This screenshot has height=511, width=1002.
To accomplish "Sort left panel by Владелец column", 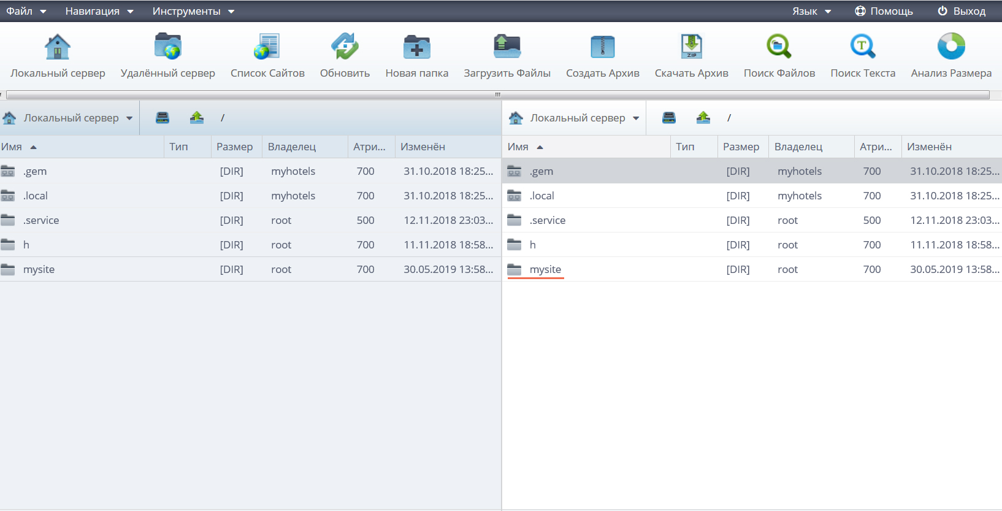I will [305, 147].
